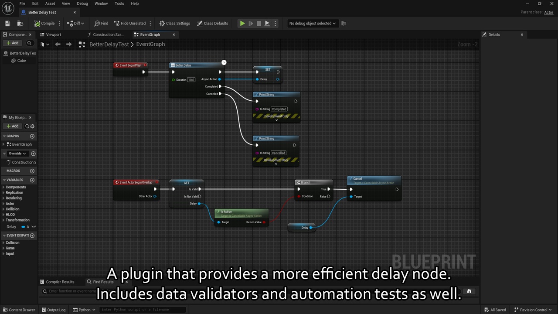Open the Python command type dropdown

(84, 310)
